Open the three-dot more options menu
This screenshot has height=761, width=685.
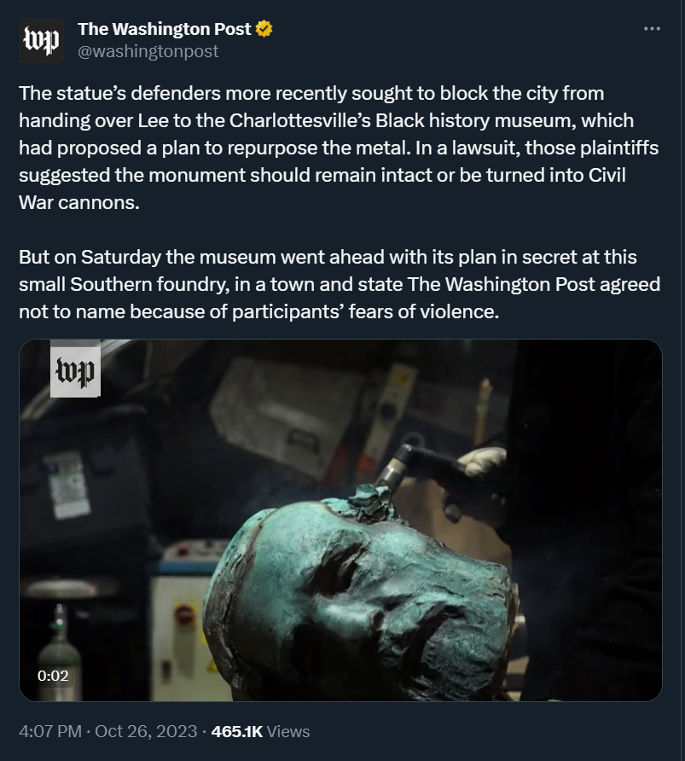click(x=652, y=29)
